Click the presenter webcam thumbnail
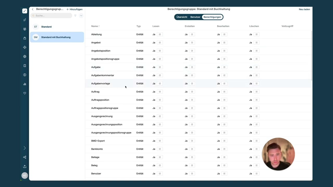This screenshot has width=333, height=187. 278,154
